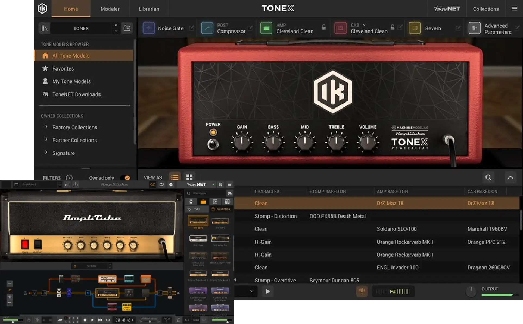Image resolution: width=523 pixels, height=324 pixels.
Task: Select ToneNET Downloads in the browser
Action: 76,94
